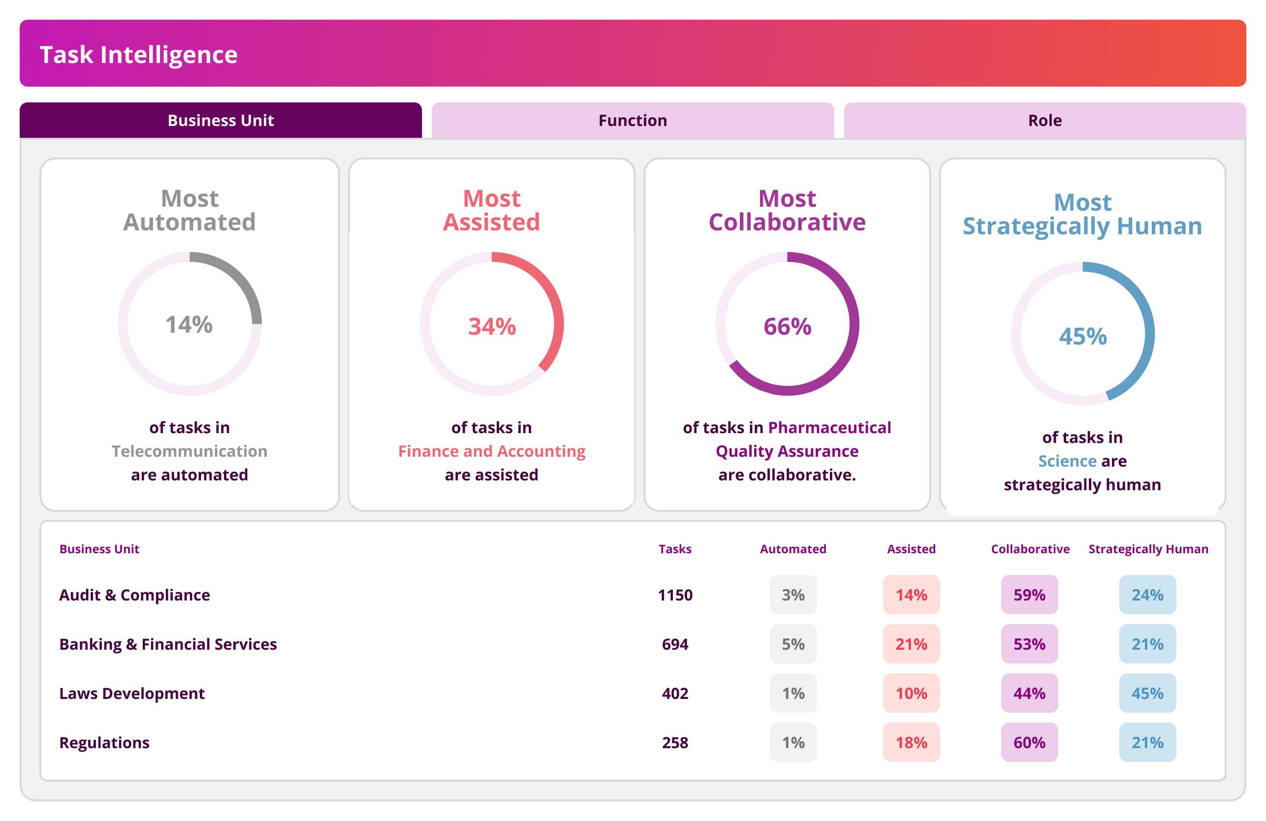Screen dimensions: 1266x821
Task: Click the Most Automated 14% donut chart
Action: click(x=190, y=323)
